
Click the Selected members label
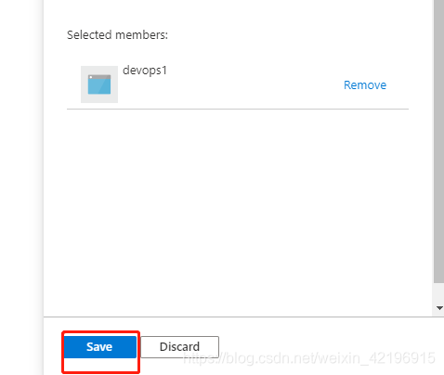(117, 34)
